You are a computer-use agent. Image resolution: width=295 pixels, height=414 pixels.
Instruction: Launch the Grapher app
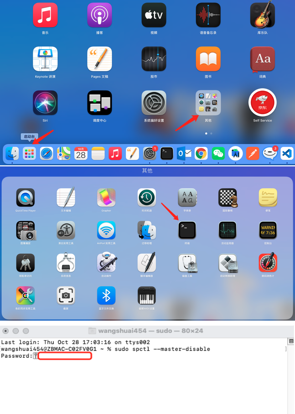click(x=106, y=197)
